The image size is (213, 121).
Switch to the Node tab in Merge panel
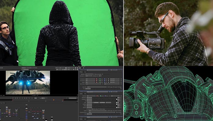coord(85,72)
